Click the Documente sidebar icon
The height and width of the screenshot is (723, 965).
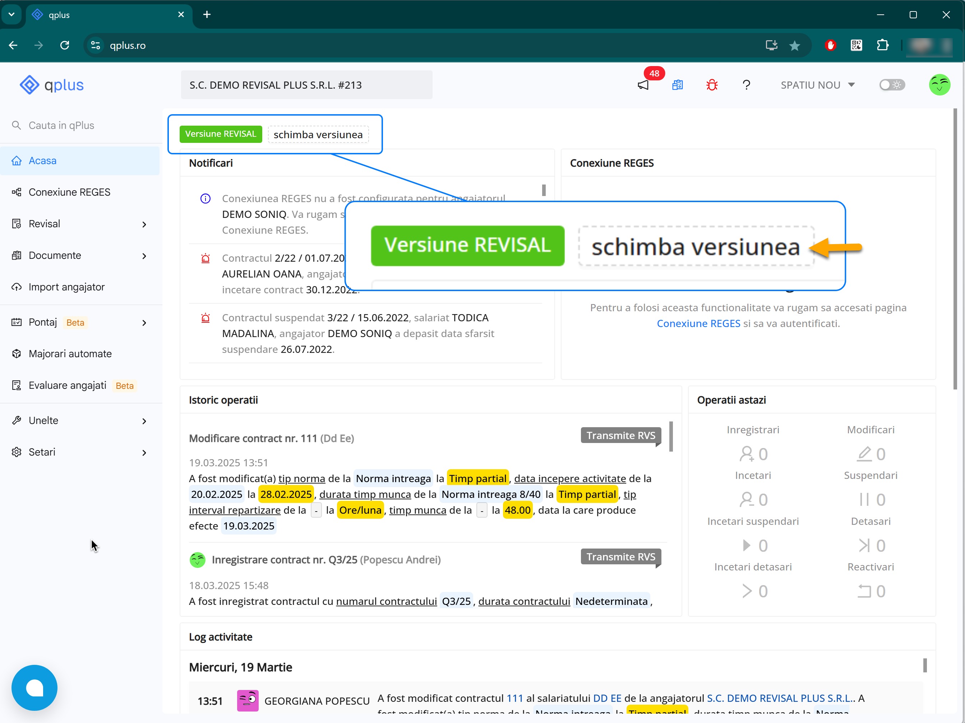[x=17, y=255]
